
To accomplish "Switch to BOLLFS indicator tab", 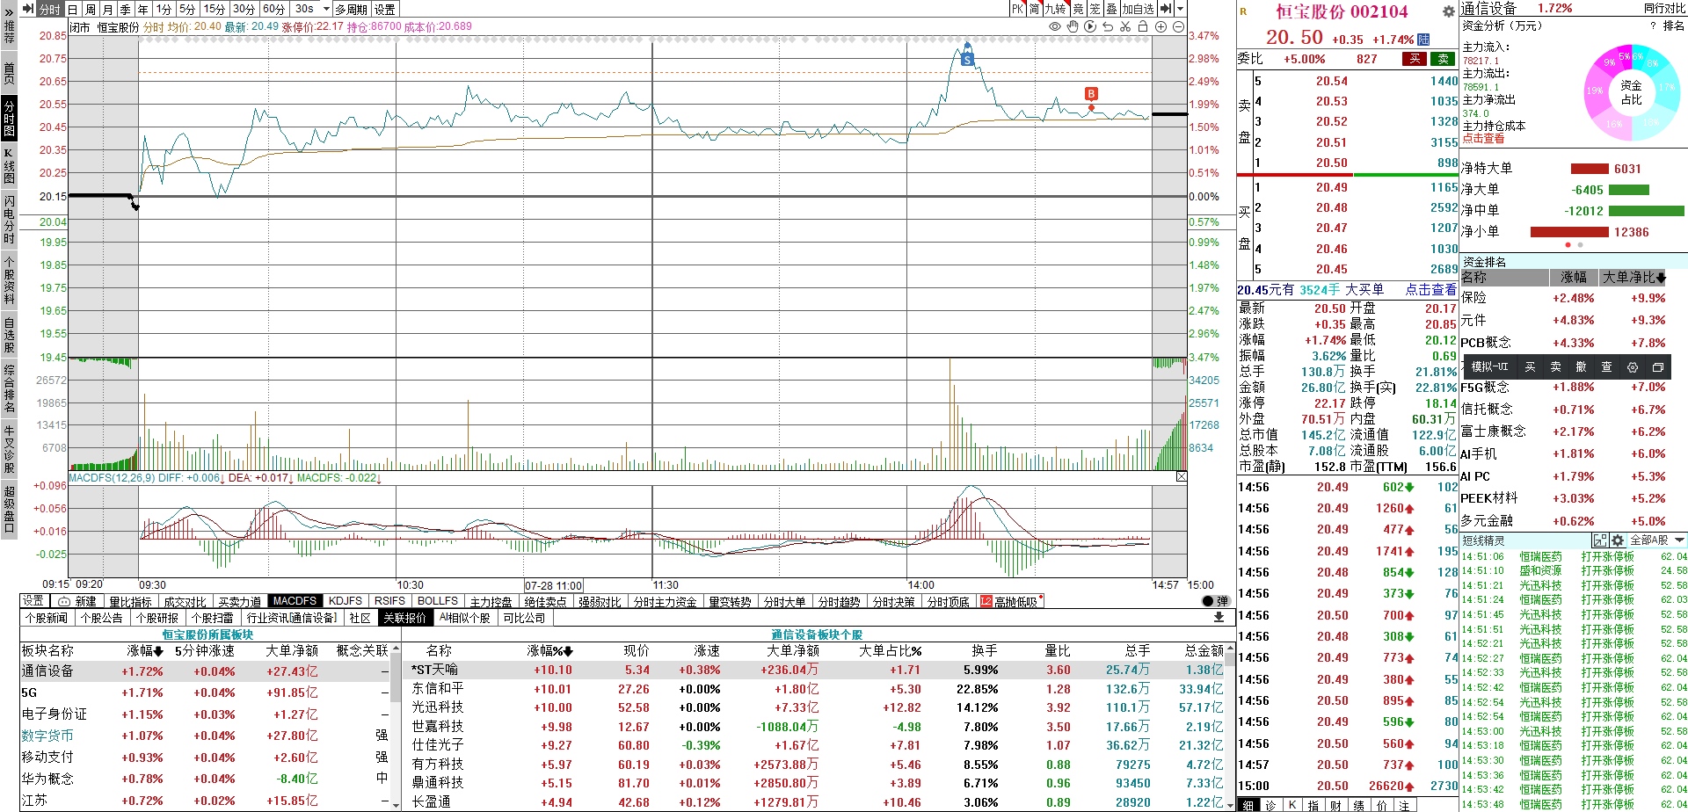I will (x=438, y=601).
